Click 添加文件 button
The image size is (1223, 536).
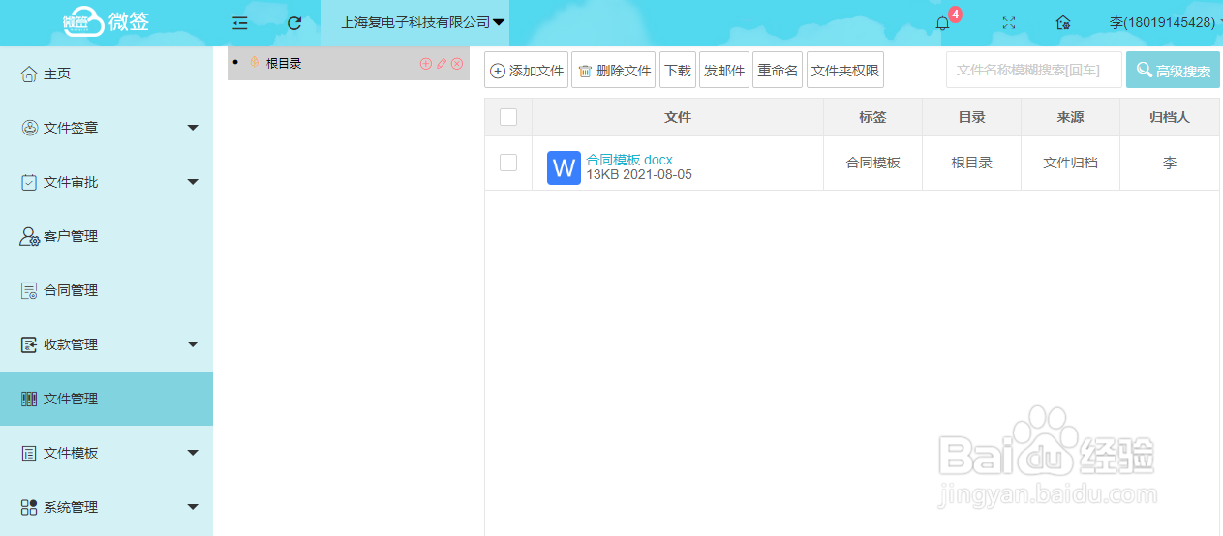(526, 70)
